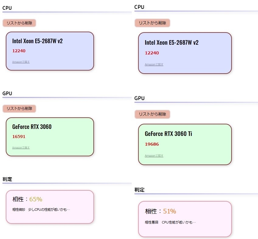Select the 12240 score in right comparison
The height and width of the screenshot is (239, 258).
pyautogui.click(x=152, y=53)
